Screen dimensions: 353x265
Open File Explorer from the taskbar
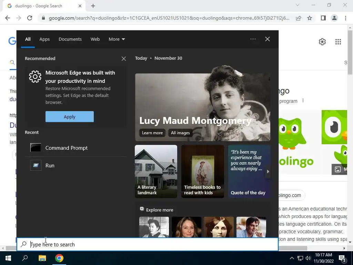pyautogui.click(x=42, y=258)
